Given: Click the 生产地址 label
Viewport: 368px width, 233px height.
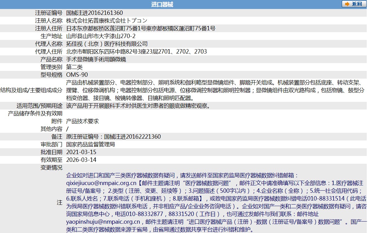Looking at the screenshot, I should coord(51,36).
